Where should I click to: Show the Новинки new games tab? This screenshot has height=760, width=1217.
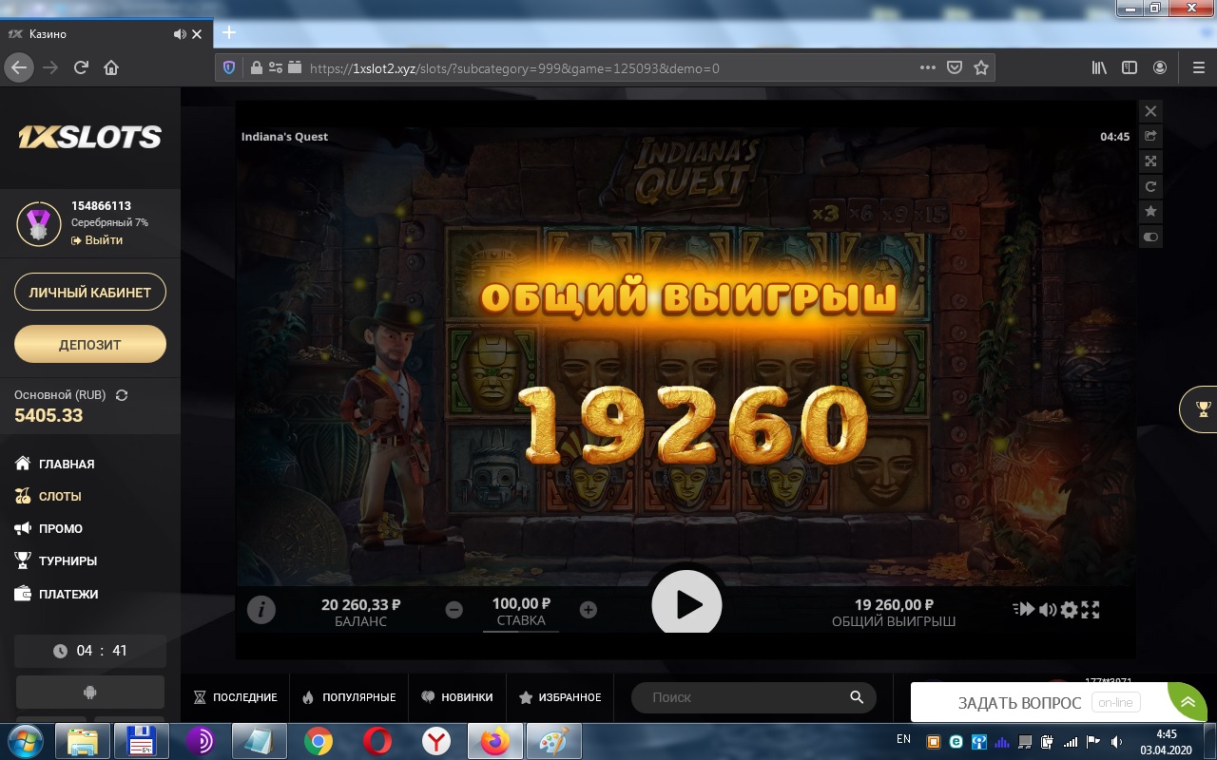point(457,697)
